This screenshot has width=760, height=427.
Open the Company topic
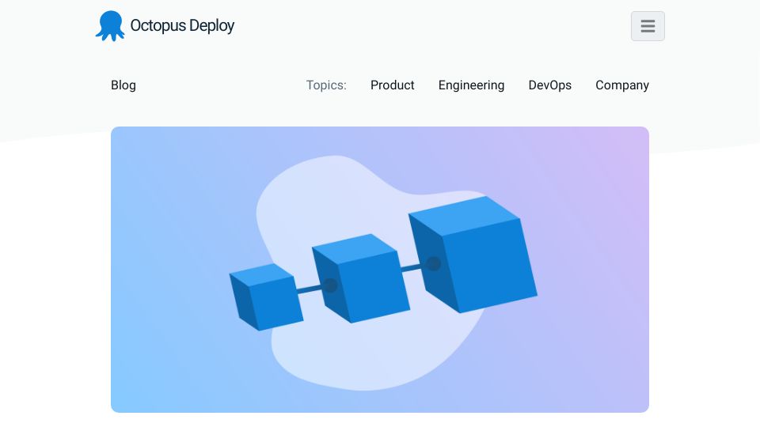[622, 85]
